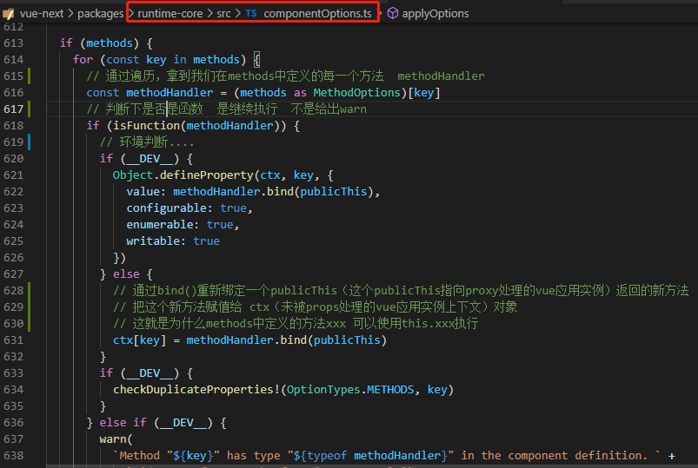Select line number 617 in gutter
Image resolution: width=698 pixels, height=468 pixels.
13,109
